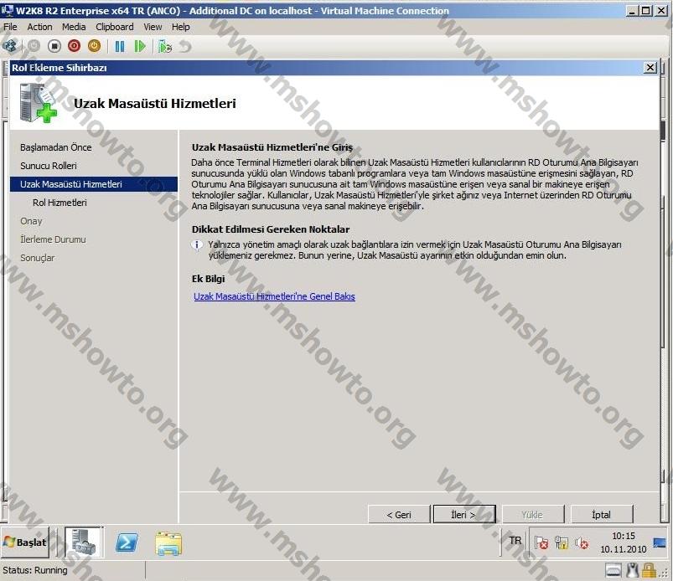Screen dimensions: 673x581
Task: Select highlighted Uzak Masaüstü Hizmetleri step
Action: (x=94, y=184)
